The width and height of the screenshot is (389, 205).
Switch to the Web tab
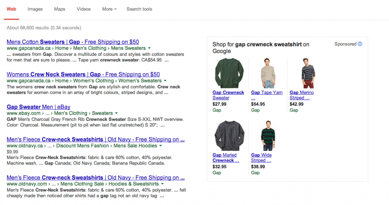[x=11, y=9]
